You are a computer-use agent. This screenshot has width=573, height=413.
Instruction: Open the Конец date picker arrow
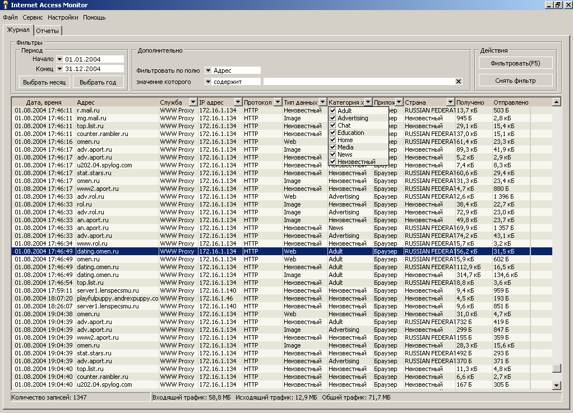[59, 69]
